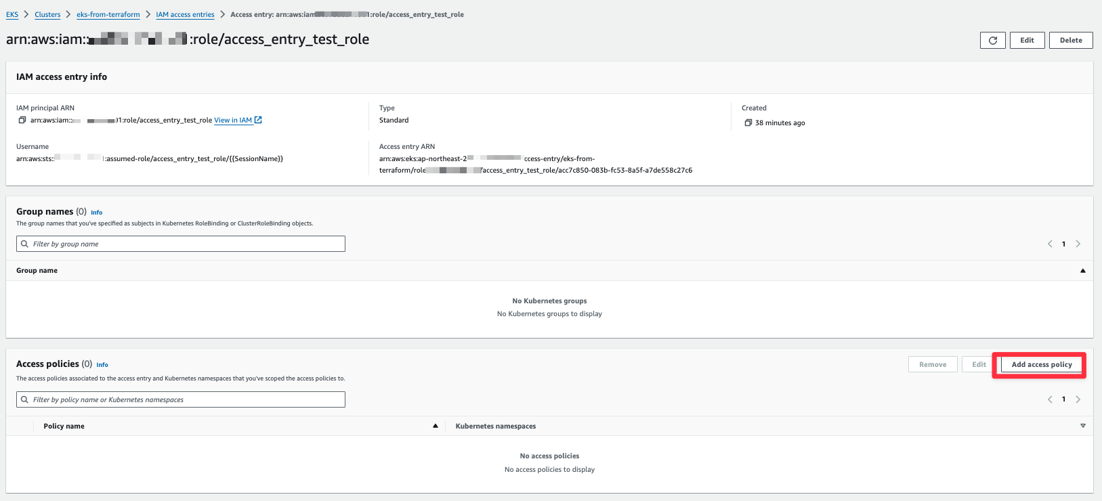Go to next page in Group names pagination
Screen dimensions: 1102x501
tap(1078, 244)
